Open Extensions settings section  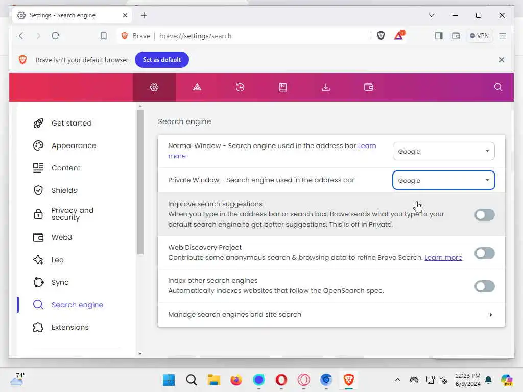point(70,327)
